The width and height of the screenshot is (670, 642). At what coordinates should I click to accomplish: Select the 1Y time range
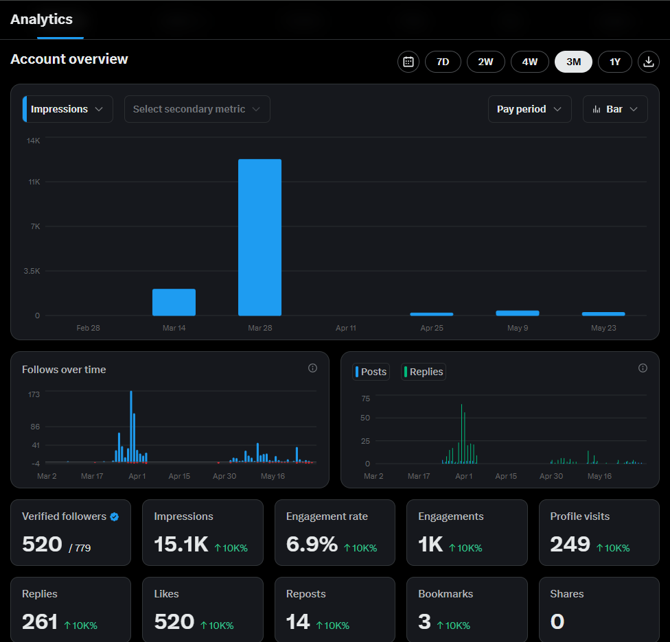[x=615, y=62]
